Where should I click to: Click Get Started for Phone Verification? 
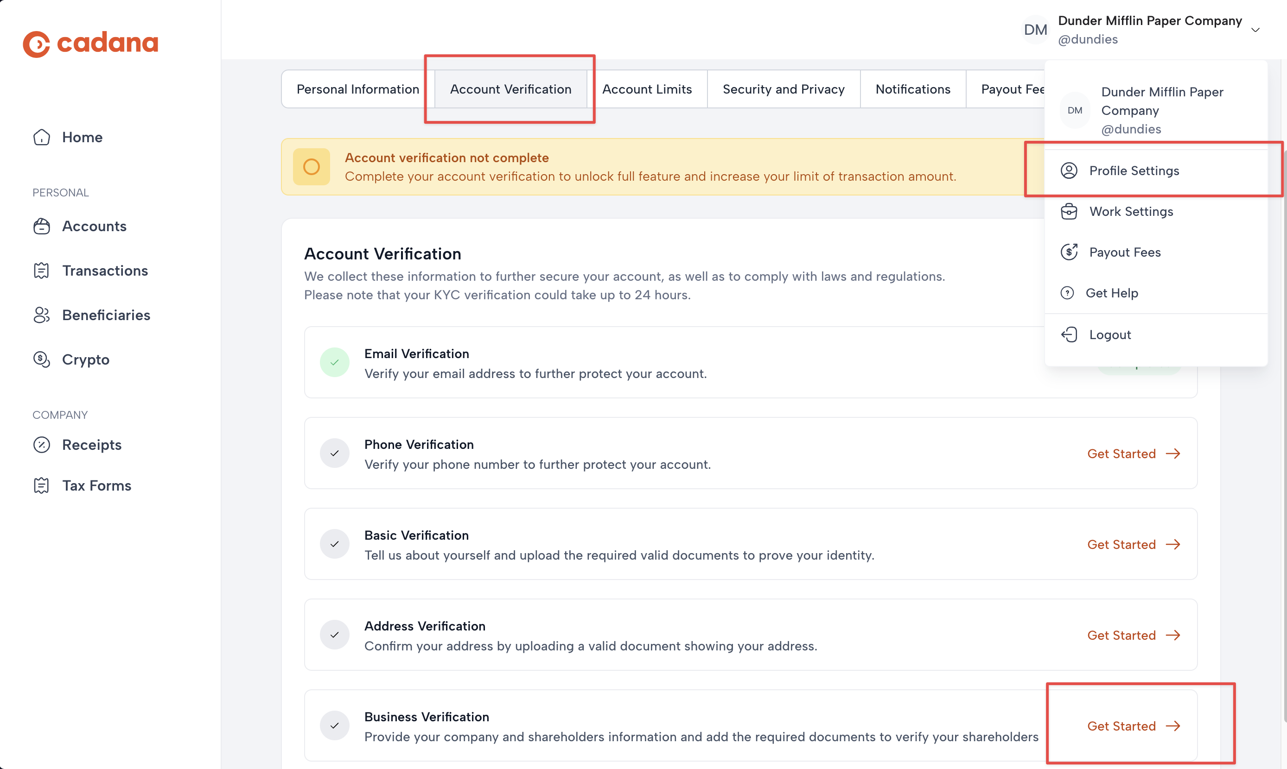point(1134,454)
